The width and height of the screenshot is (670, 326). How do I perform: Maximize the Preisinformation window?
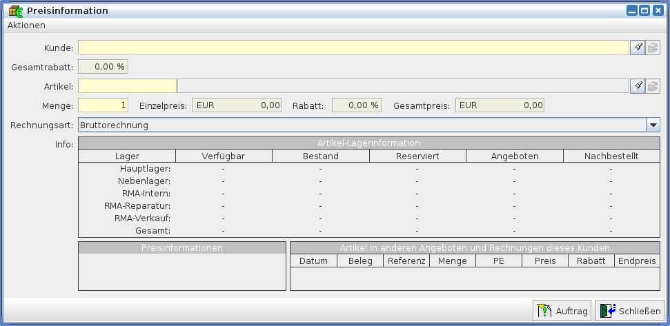coord(644,10)
